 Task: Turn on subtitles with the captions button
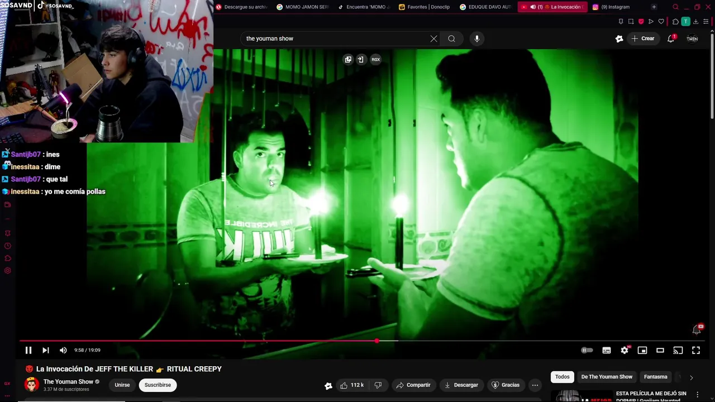[x=607, y=350]
